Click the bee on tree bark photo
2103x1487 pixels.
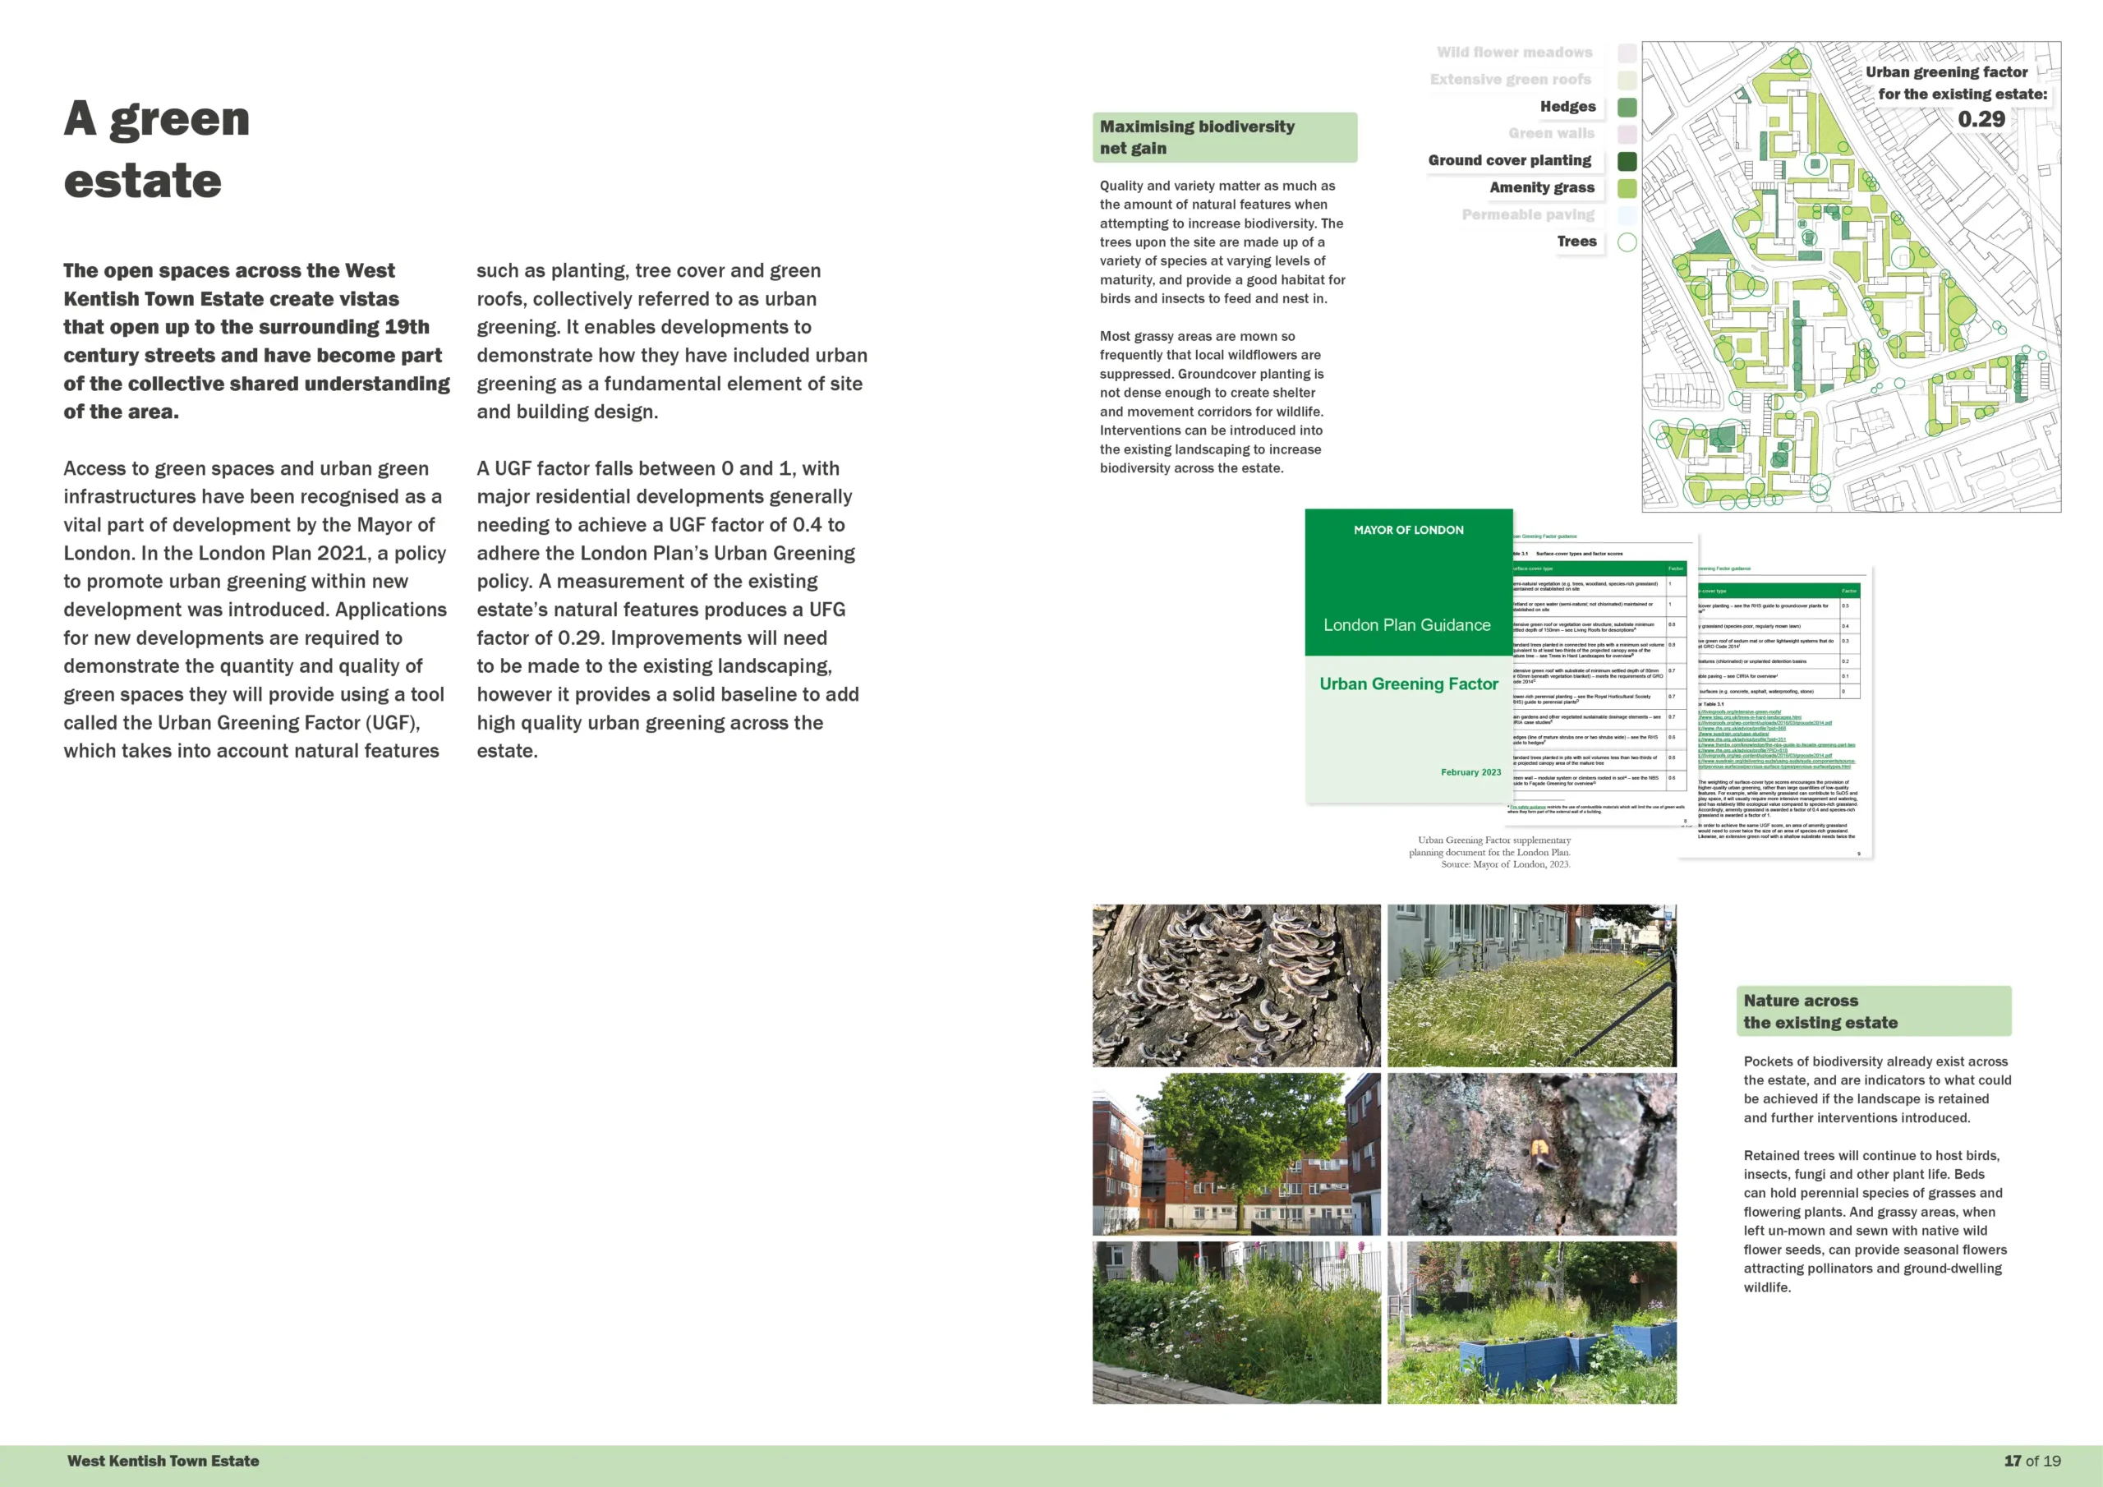(x=1531, y=1153)
